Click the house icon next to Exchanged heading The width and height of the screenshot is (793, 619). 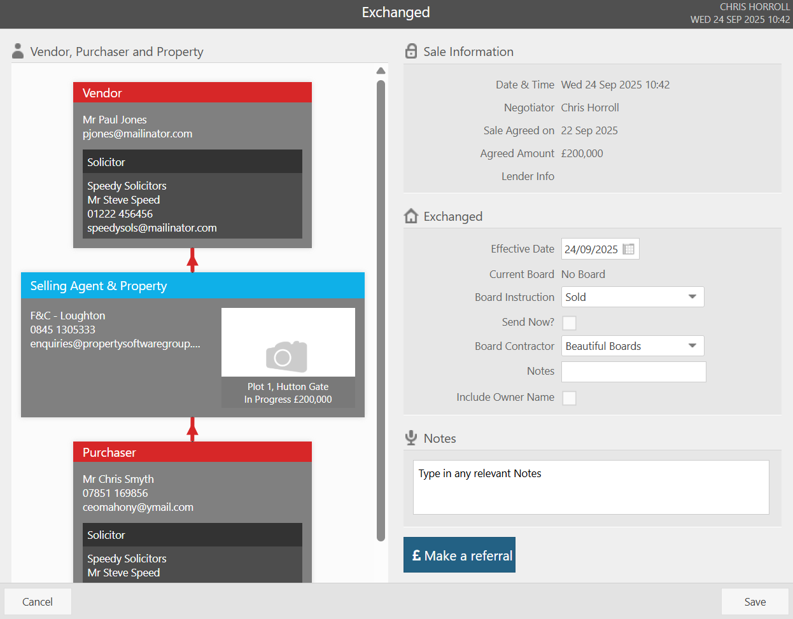click(x=411, y=216)
